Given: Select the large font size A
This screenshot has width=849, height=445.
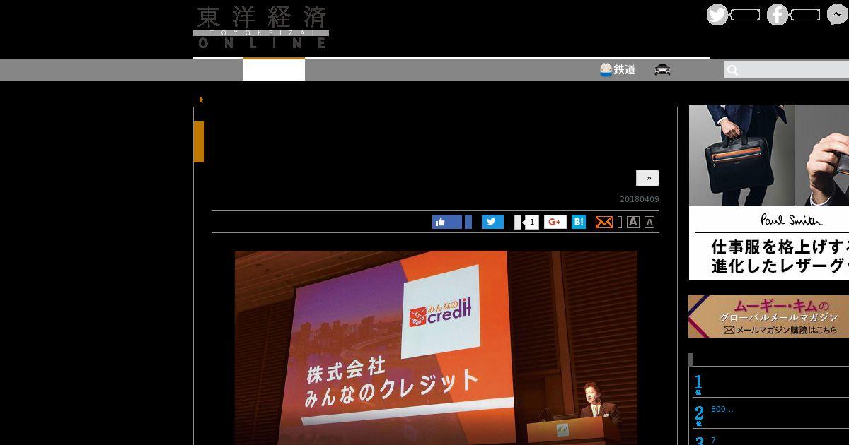Looking at the screenshot, I should coord(633,222).
